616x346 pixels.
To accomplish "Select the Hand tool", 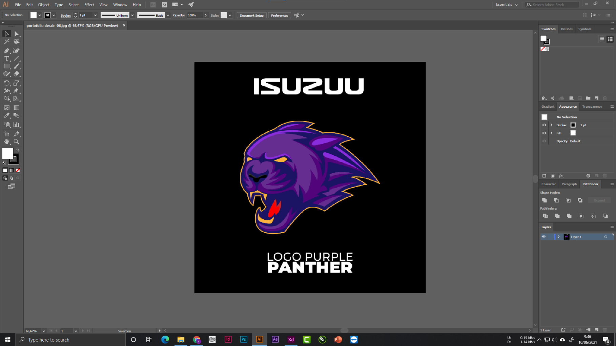I will pyautogui.click(x=6, y=142).
